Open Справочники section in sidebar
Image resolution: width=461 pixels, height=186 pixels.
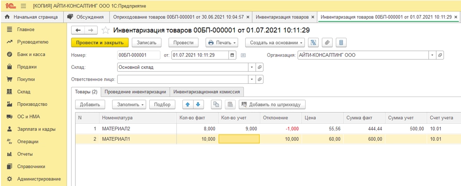[31, 166]
